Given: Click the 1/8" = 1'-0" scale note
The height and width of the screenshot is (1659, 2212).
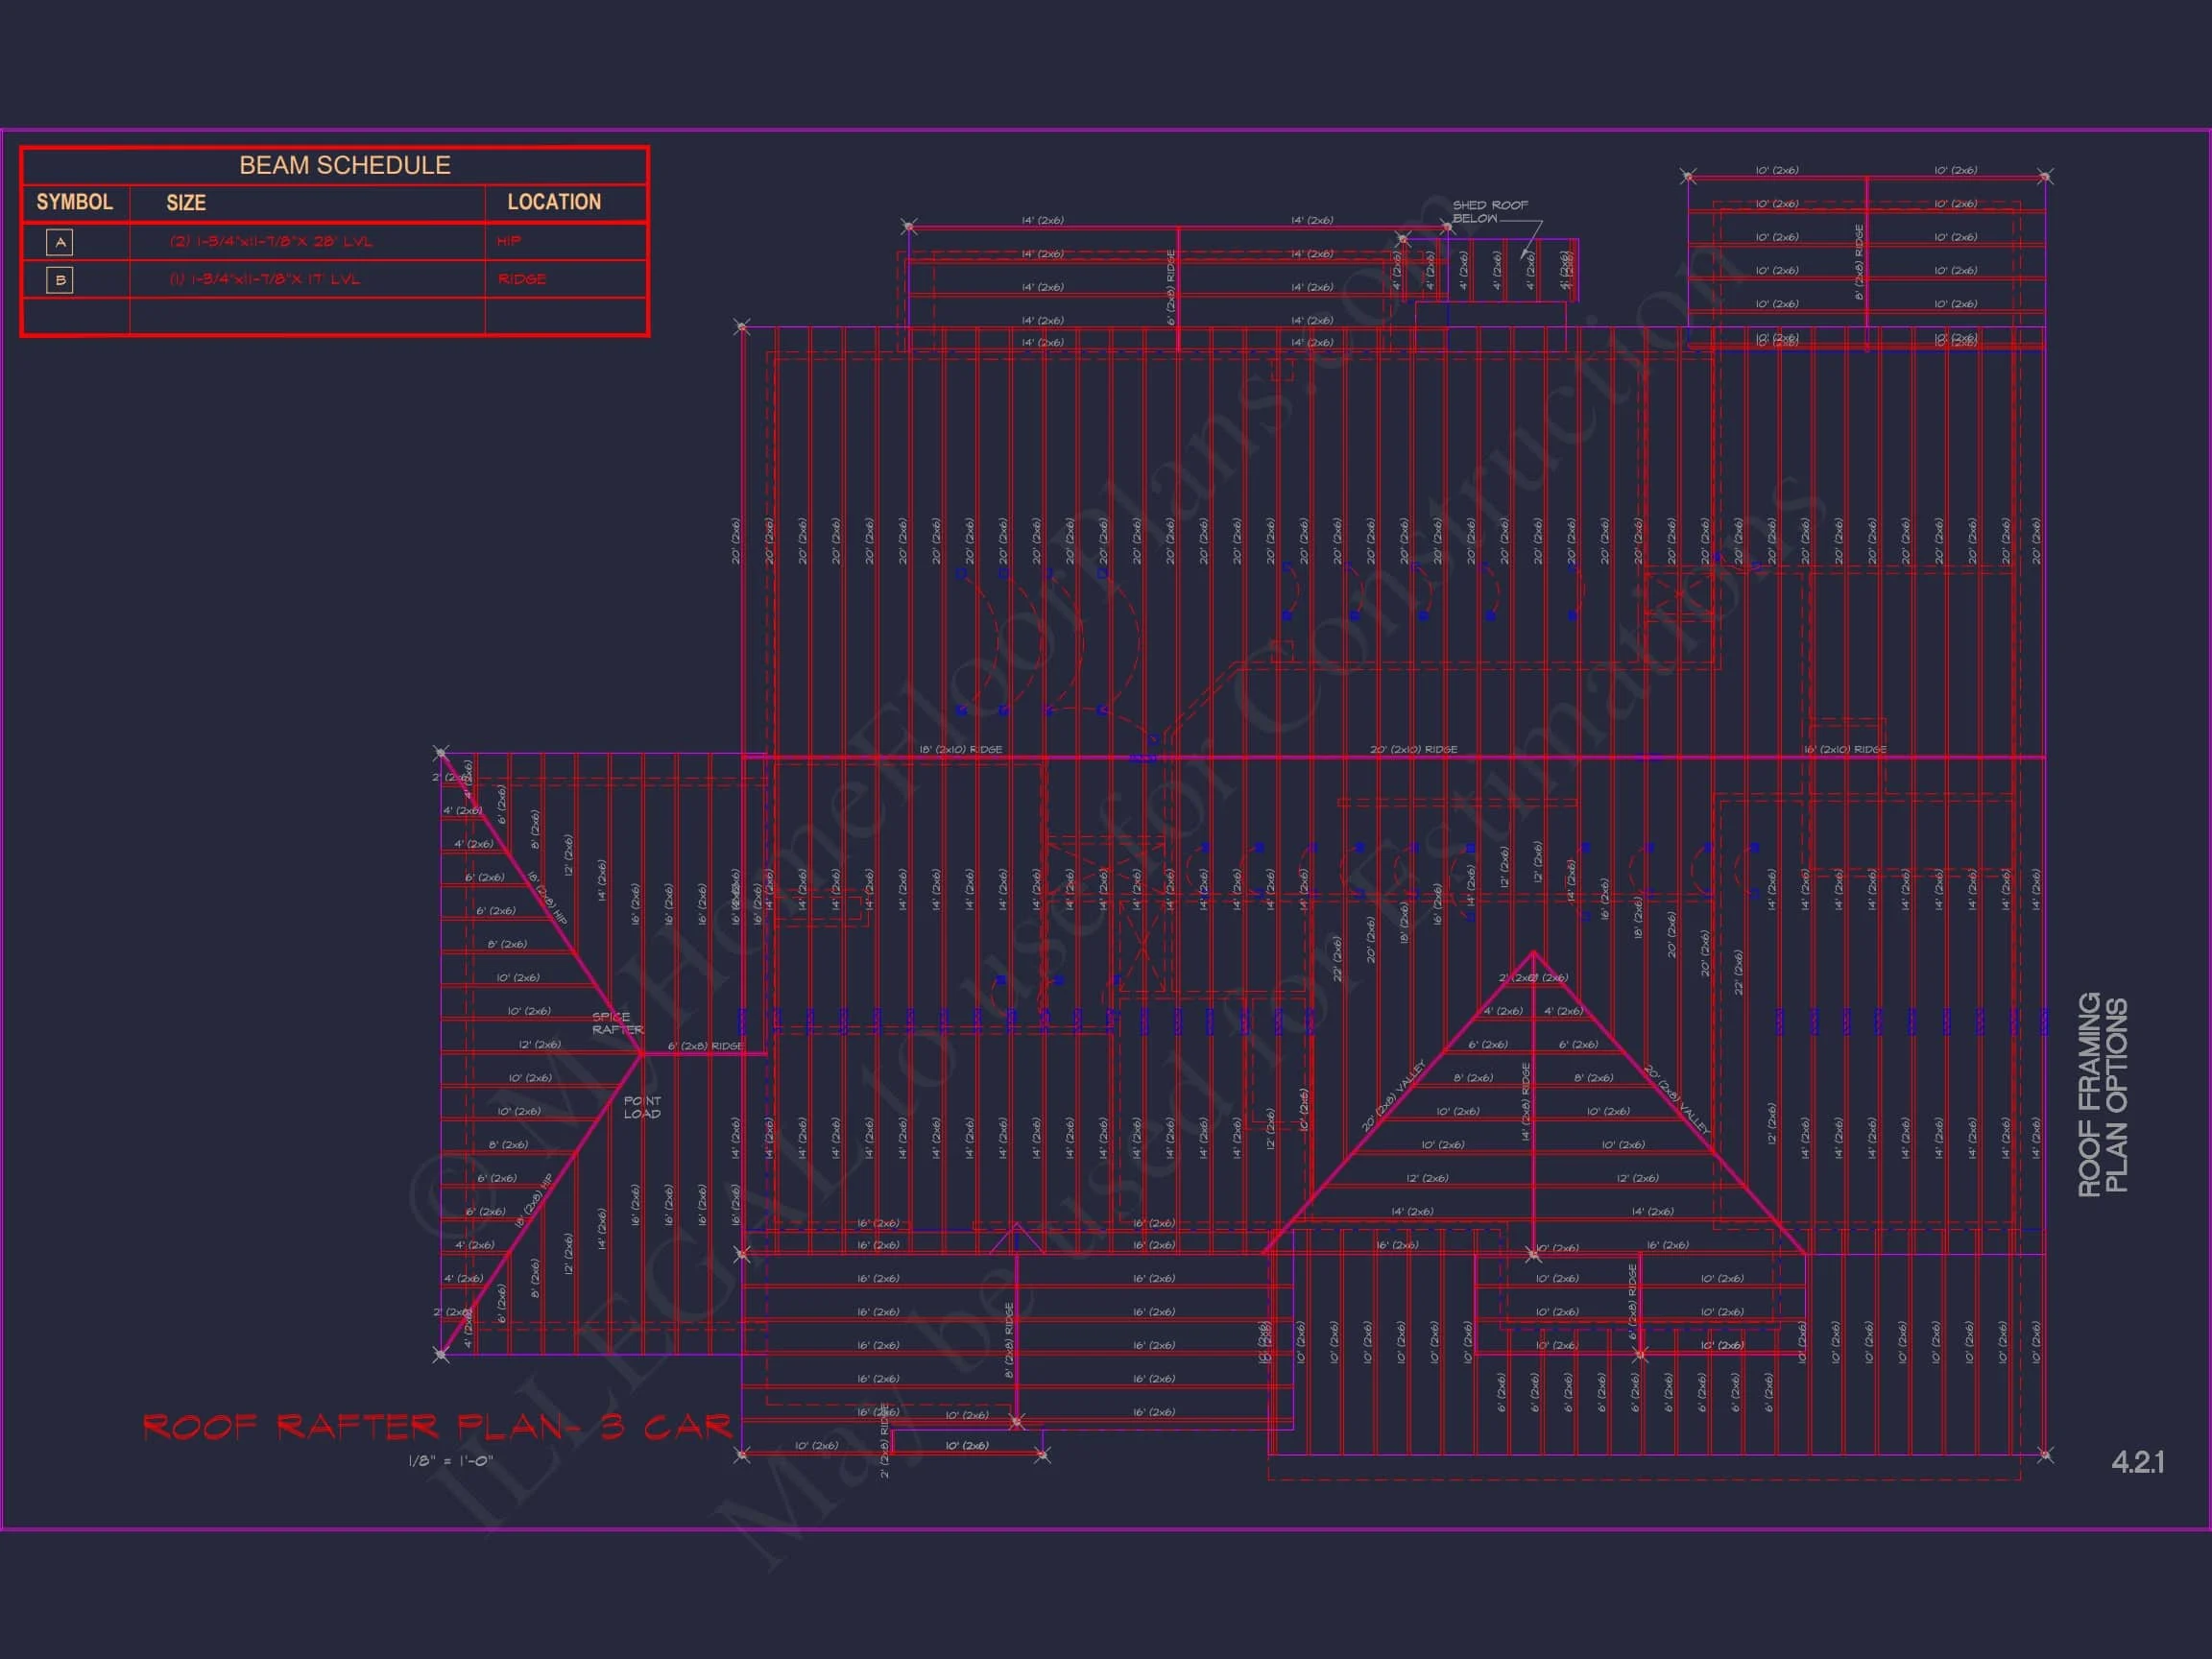Looking at the screenshot, I should coord(450,1461).
